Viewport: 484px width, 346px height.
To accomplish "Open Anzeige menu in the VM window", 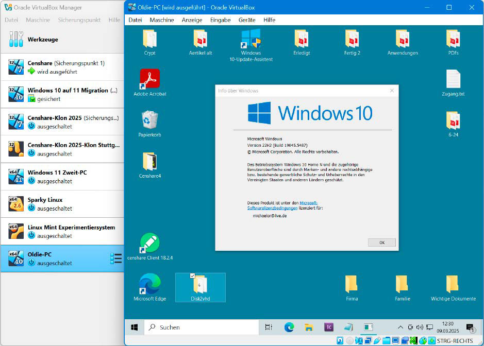I will coord(192,20).
